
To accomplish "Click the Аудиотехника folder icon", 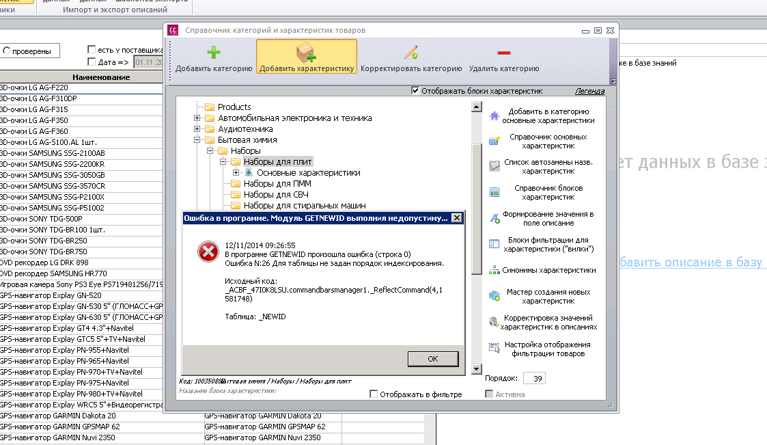I will 210,129.
